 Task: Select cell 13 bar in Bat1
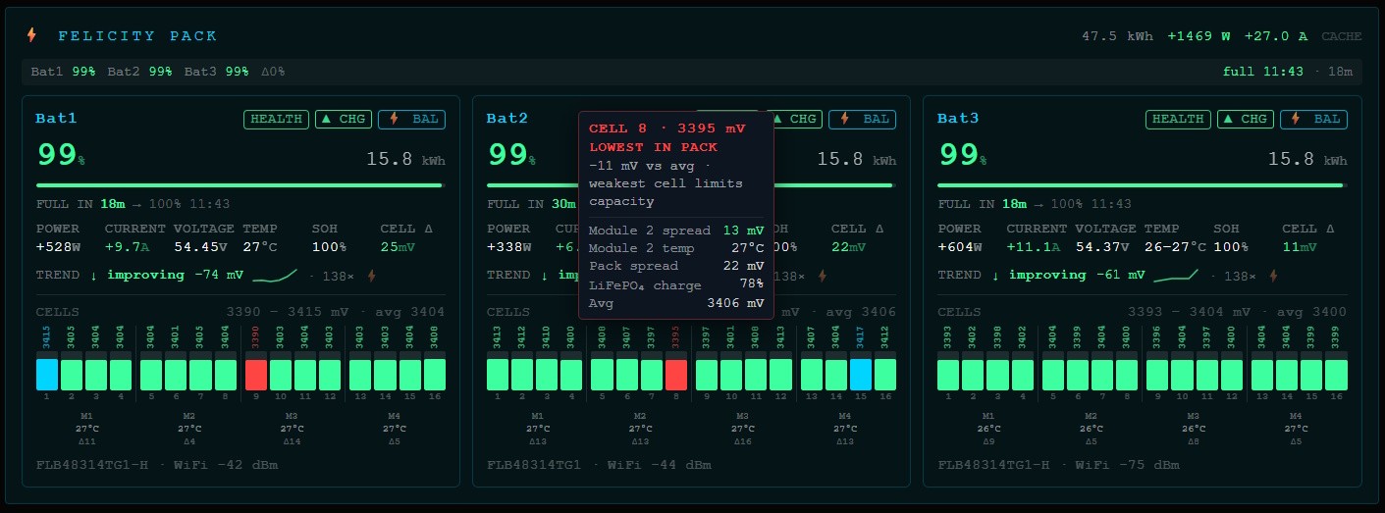click(x=360, y=375)
